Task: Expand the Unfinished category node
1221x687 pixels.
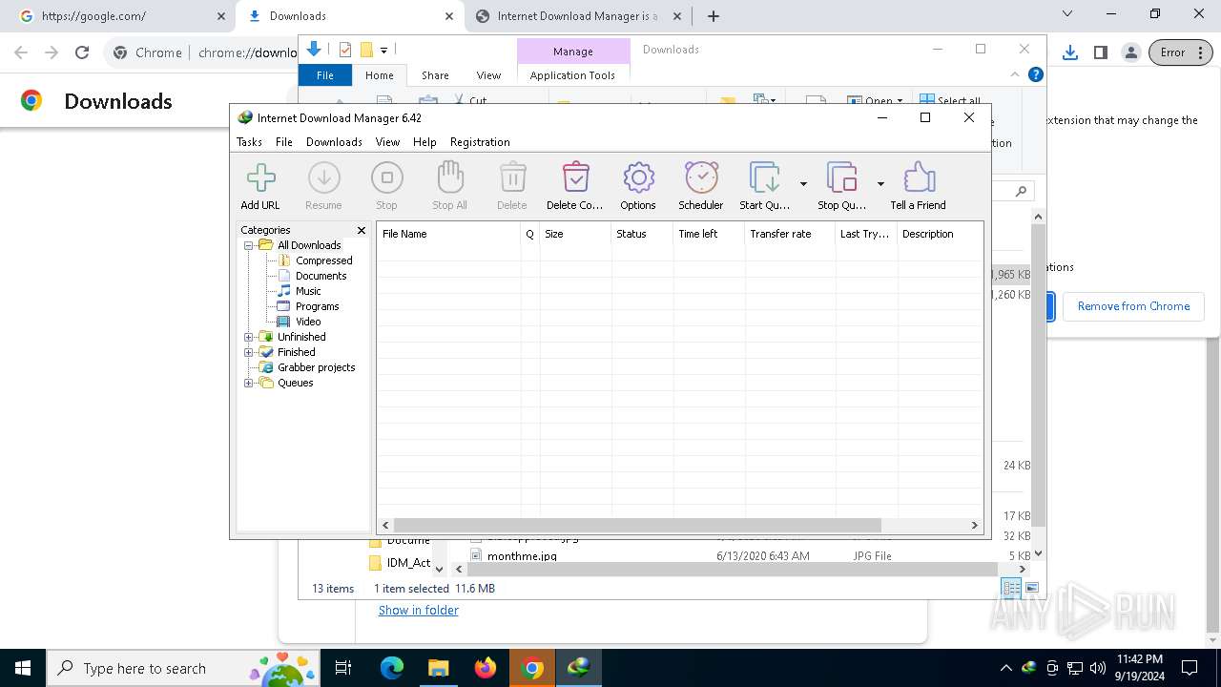Action: tap(249, 337)
